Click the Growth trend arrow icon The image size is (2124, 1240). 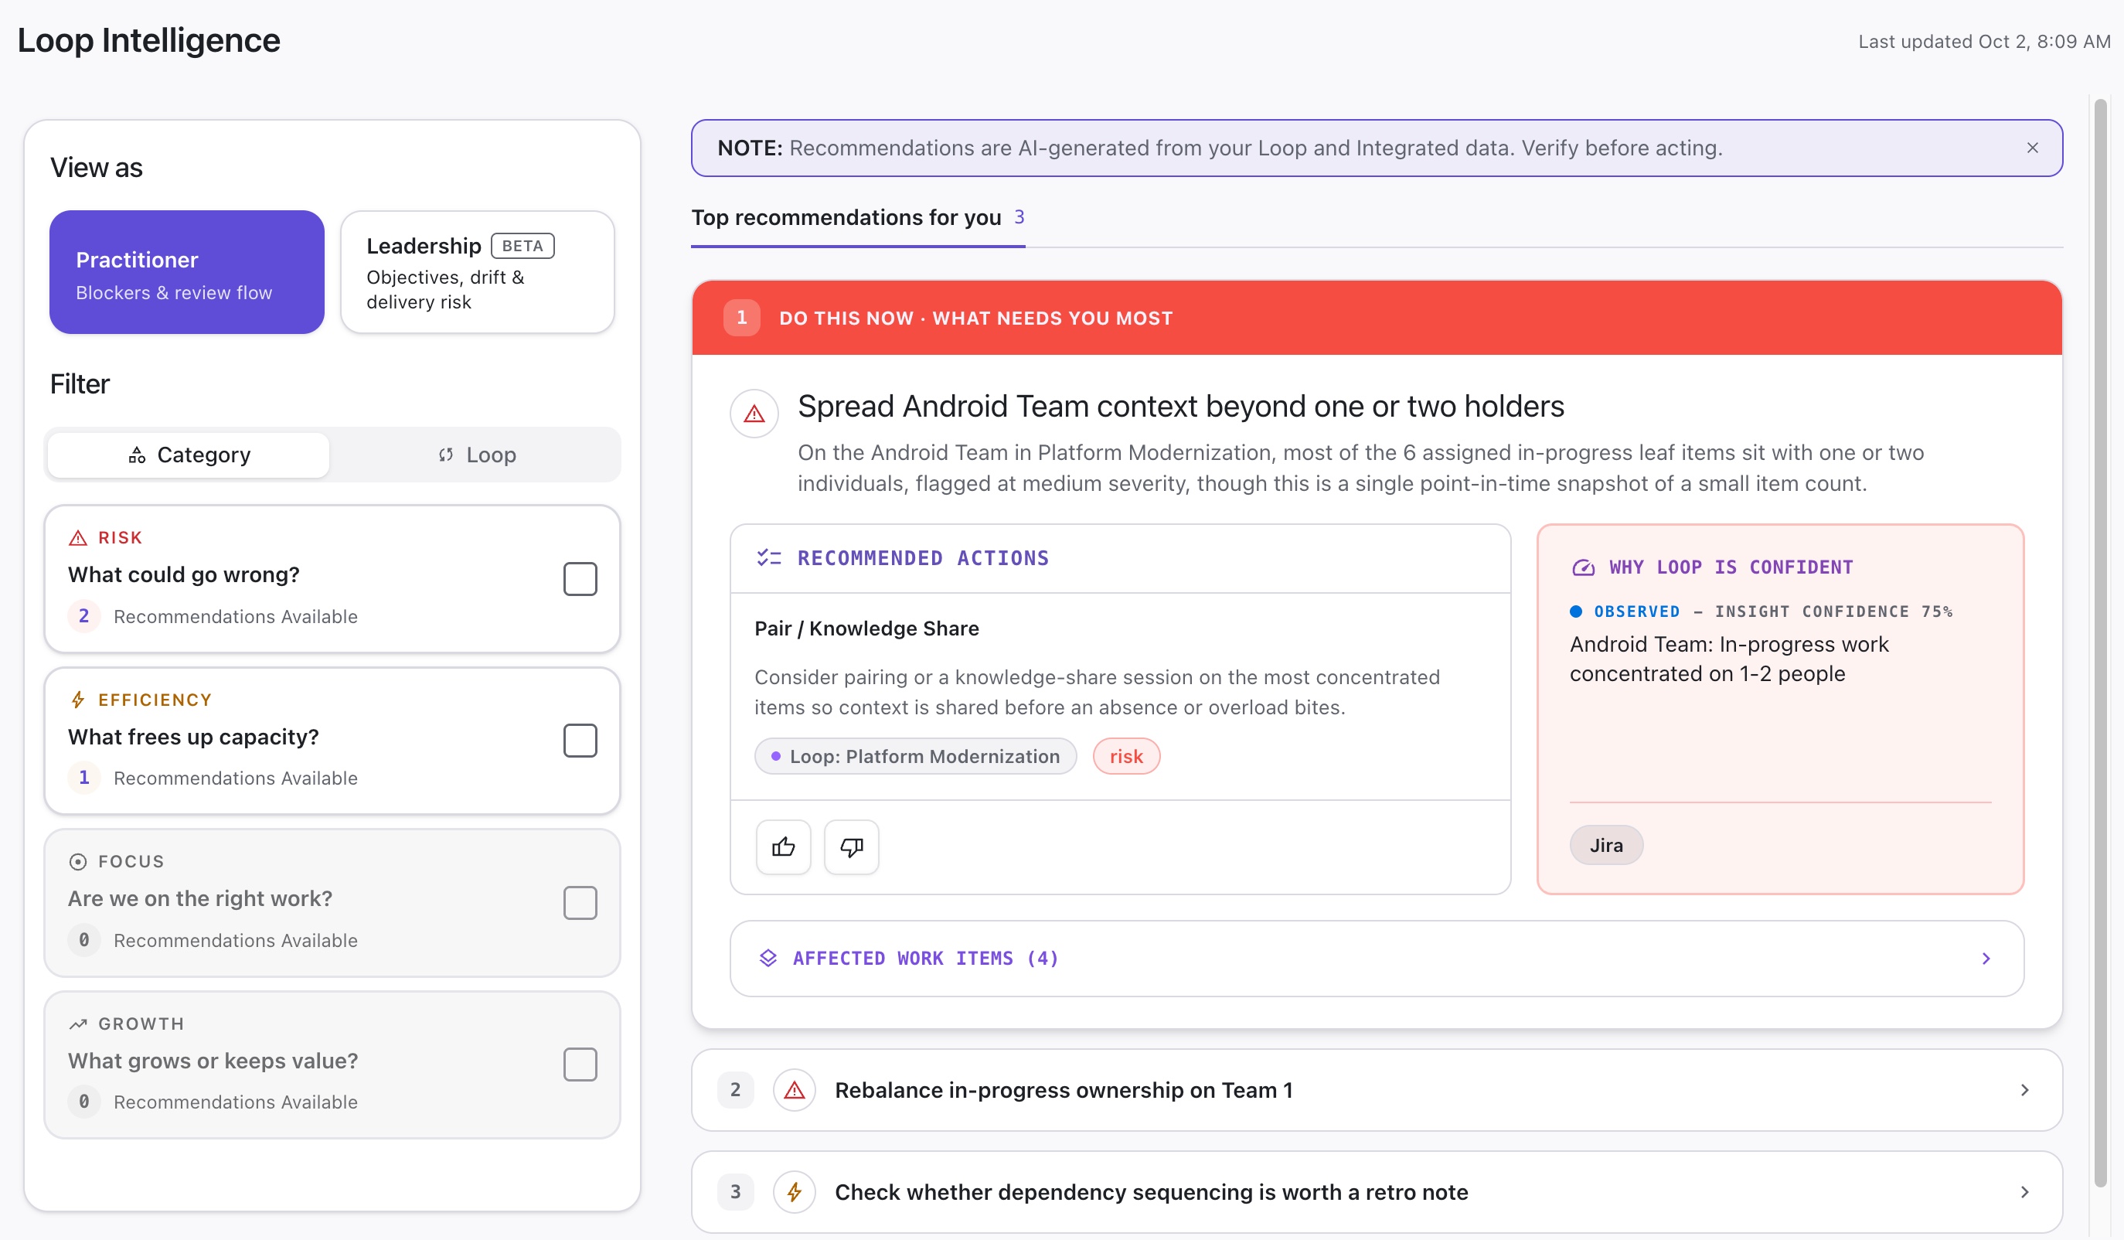(77, 1024)
